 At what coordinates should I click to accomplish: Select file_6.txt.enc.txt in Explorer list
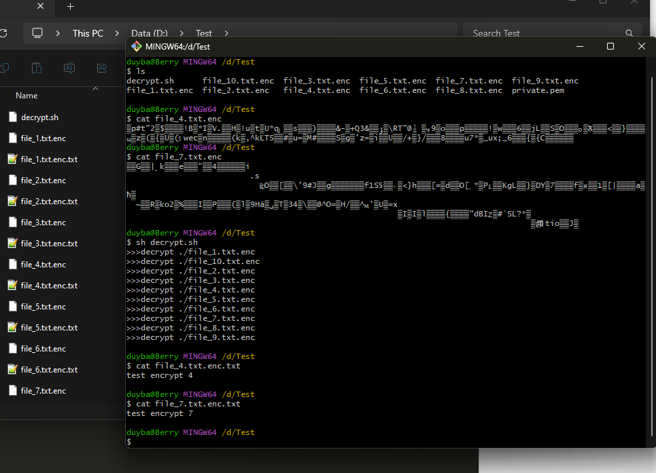click(49, 369)
